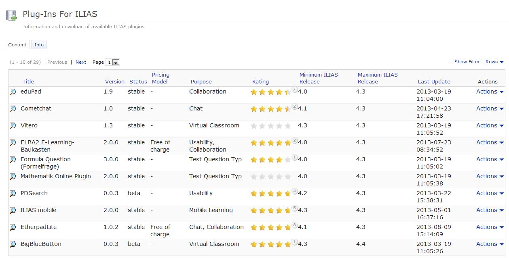This screenshot has width=509, height=258.
Task: Sort plugins by the Title column header
Action: [x=28, y=81]
